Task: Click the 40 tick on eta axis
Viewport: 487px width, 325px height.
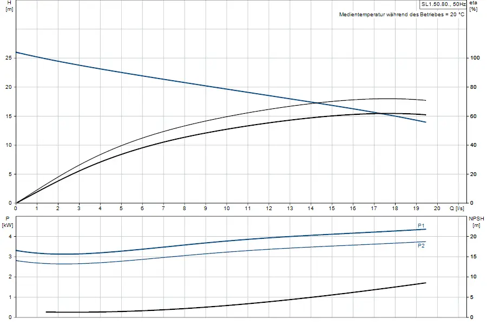Action: pyautogui.click(x=473, y=145)
